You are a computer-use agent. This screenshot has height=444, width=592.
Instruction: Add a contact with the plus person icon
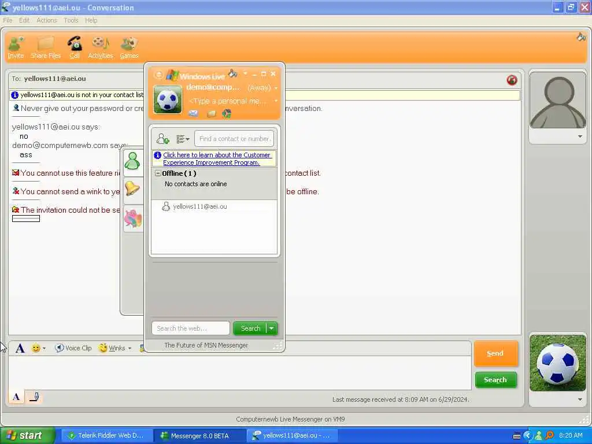(x=162, y=139)
